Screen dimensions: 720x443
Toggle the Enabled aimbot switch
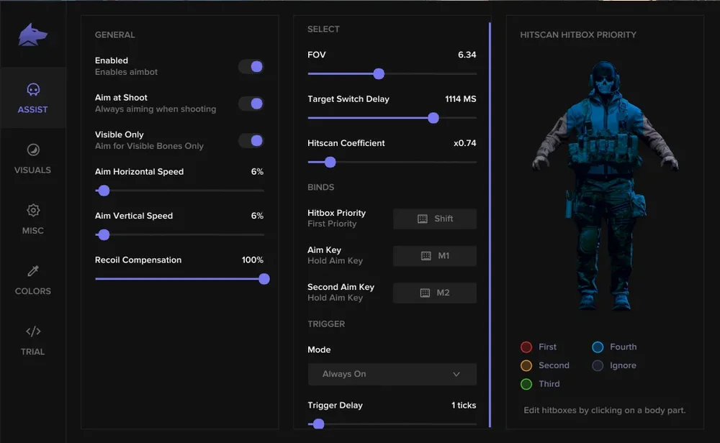pyautogui.click(x=251, y=65)
